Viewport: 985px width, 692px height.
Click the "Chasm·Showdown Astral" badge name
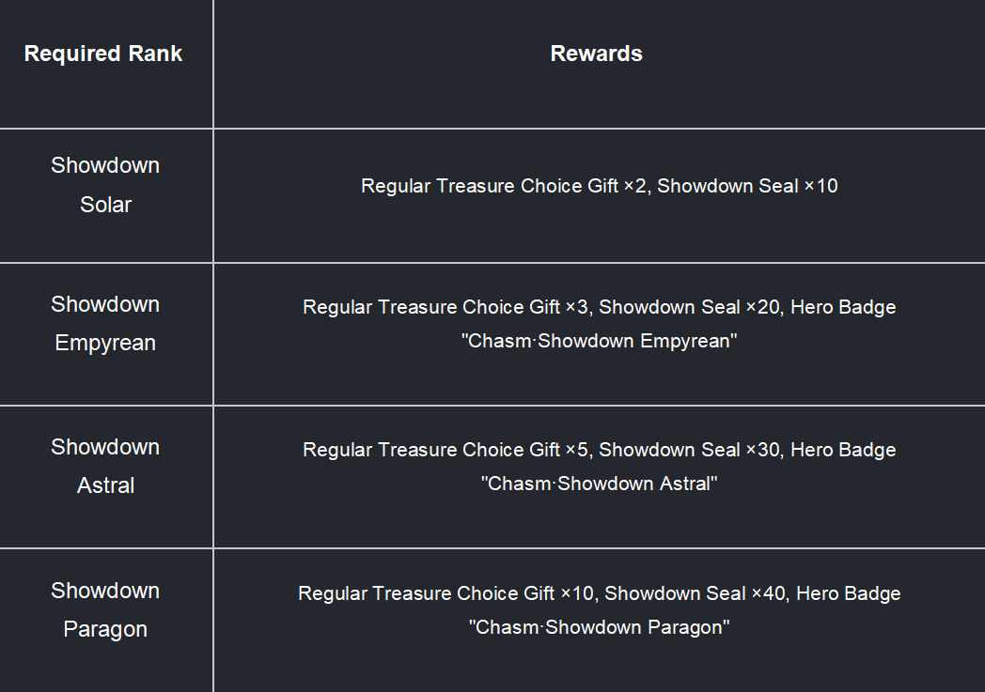[x=600, y=484]
